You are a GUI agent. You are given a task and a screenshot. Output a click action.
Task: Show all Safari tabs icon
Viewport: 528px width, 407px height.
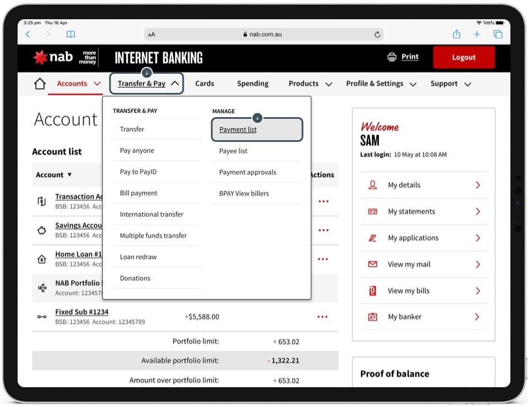(x=498, y=34)
